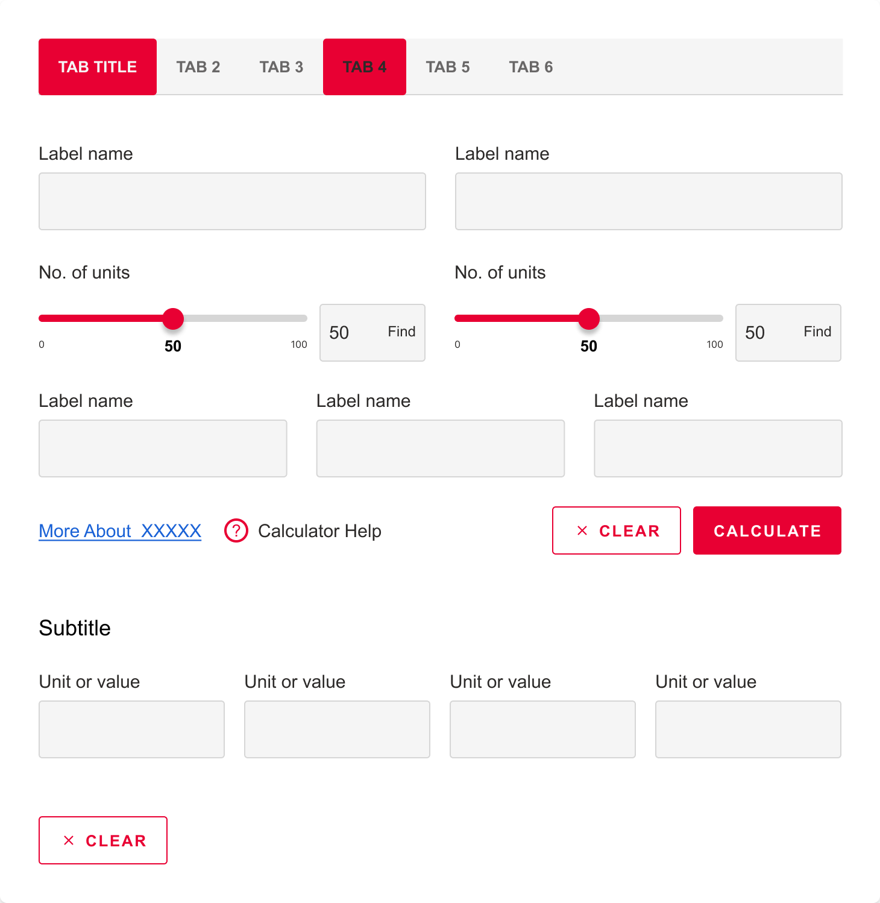Switch to TAB 2

(x=198, y=66)
